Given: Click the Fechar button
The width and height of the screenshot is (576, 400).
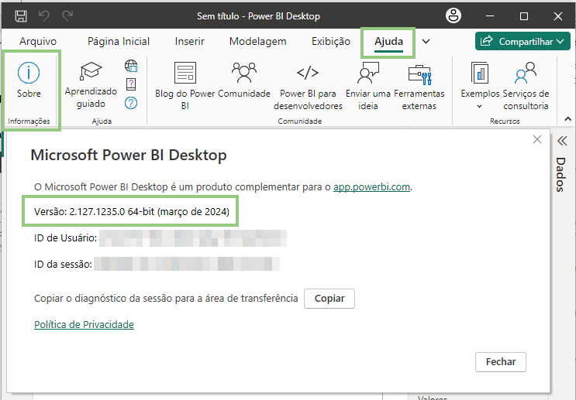Looking at the screenshot, I should pyautogui.click(x=501, y=362).
